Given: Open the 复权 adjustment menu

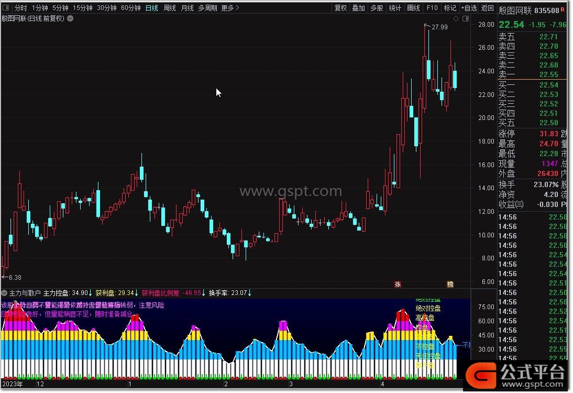Looking at the screenshot, I should (x=340, y=8).
